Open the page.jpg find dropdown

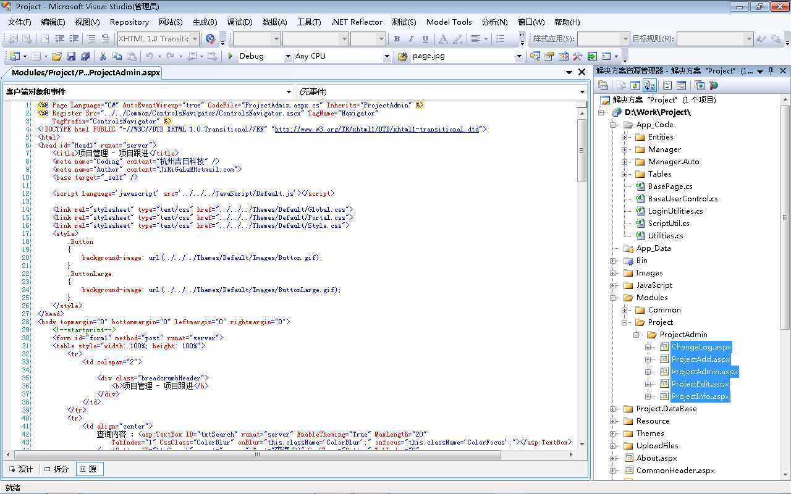point(519,56)
